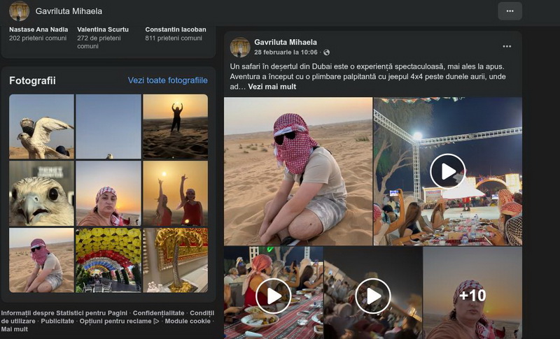Open the large desert keffiyeh photo in post
The height and width of the screenshot is (339, 560).
click(x=298, y=171)
